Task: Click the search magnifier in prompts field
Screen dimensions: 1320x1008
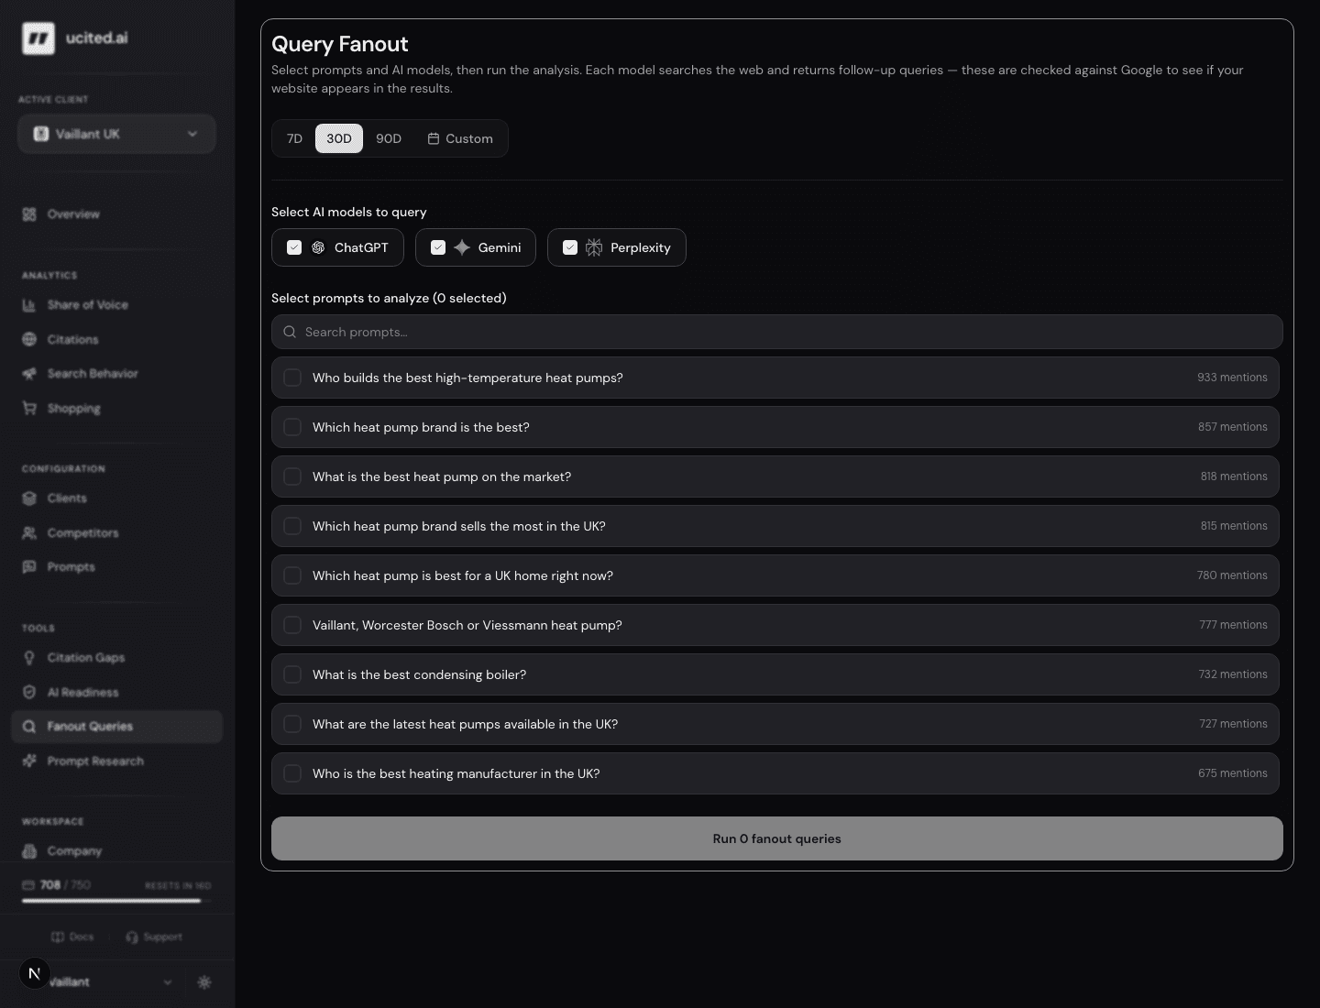Action: click(290, 332)
